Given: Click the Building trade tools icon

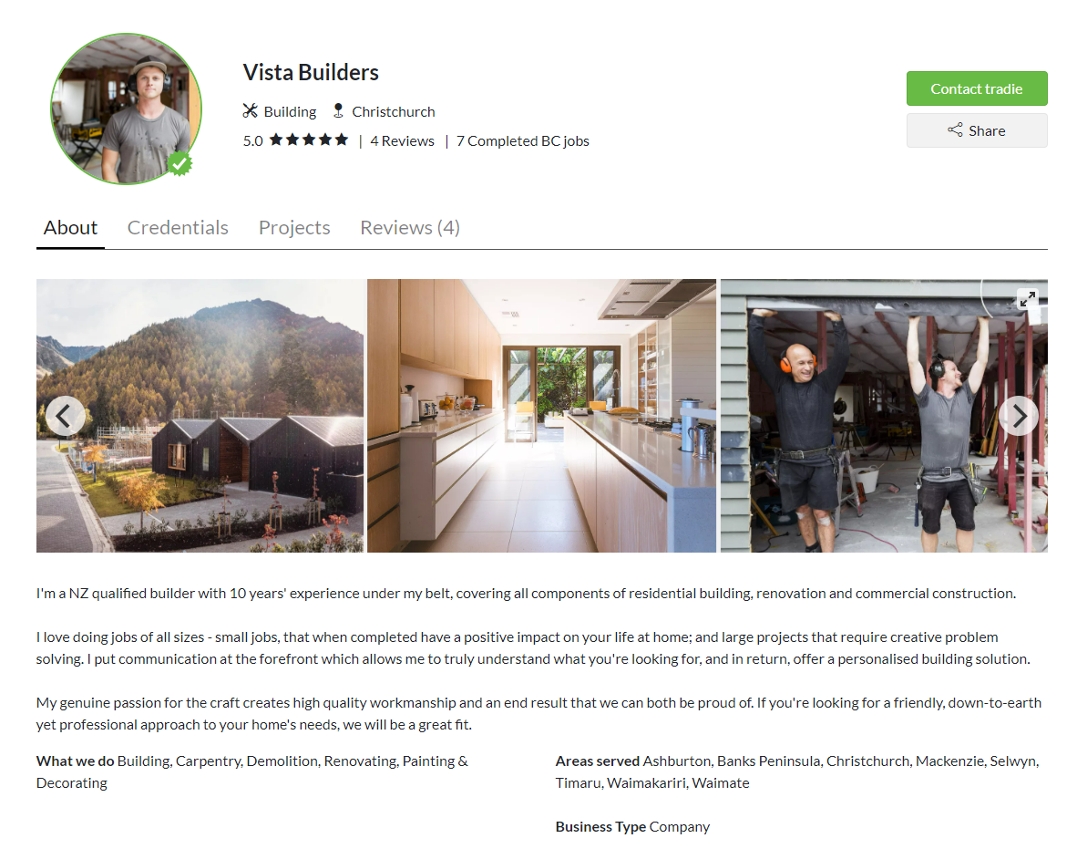Looking at the screenshot, I should (x=250, y=110).
